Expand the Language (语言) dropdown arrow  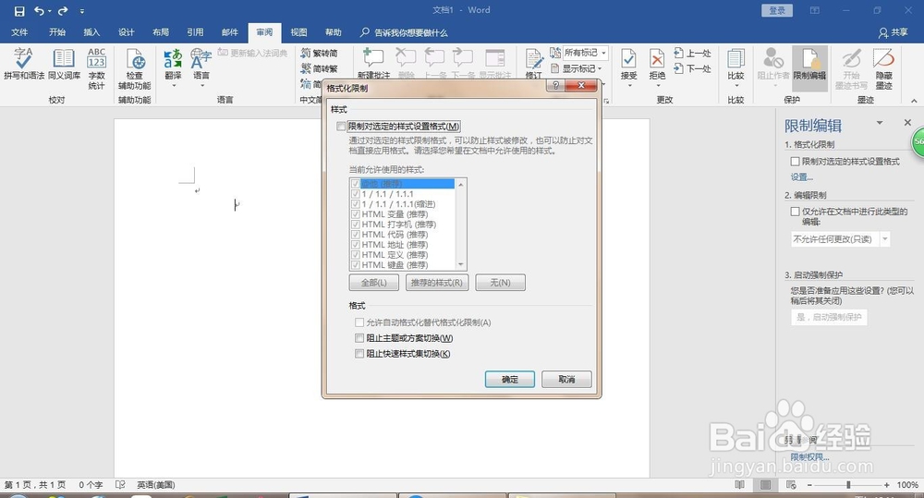201,85
